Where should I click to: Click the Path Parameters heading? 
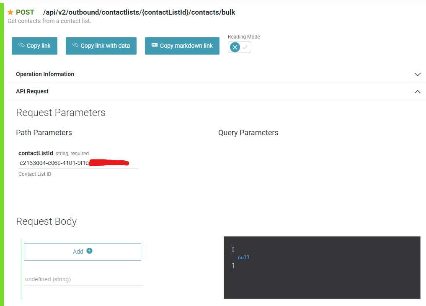44,133
